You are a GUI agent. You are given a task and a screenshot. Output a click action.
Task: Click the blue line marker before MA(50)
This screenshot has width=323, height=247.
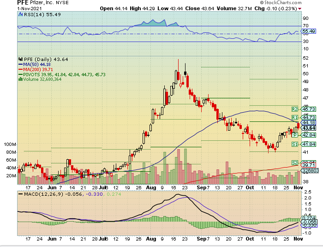point(20,65)
